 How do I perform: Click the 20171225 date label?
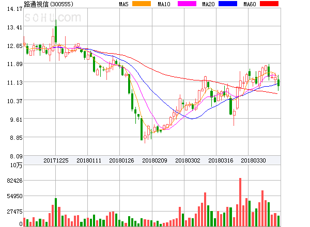pos(56,160)
